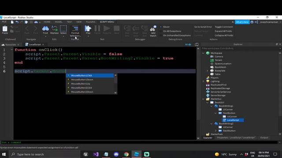Collapse the onClick function fold arrow
This screenshot has height=158, width=282.
point(12,50)
